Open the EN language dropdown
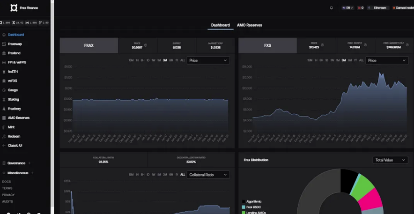The image size is (414, 214). coord(347,8)
